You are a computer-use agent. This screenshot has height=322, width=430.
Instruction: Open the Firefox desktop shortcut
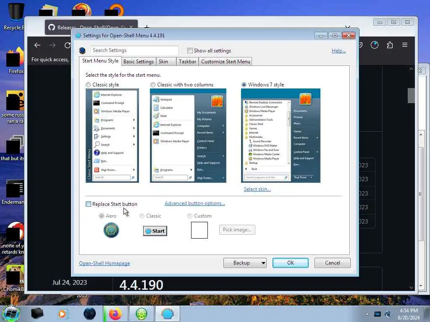pos(15,60)
